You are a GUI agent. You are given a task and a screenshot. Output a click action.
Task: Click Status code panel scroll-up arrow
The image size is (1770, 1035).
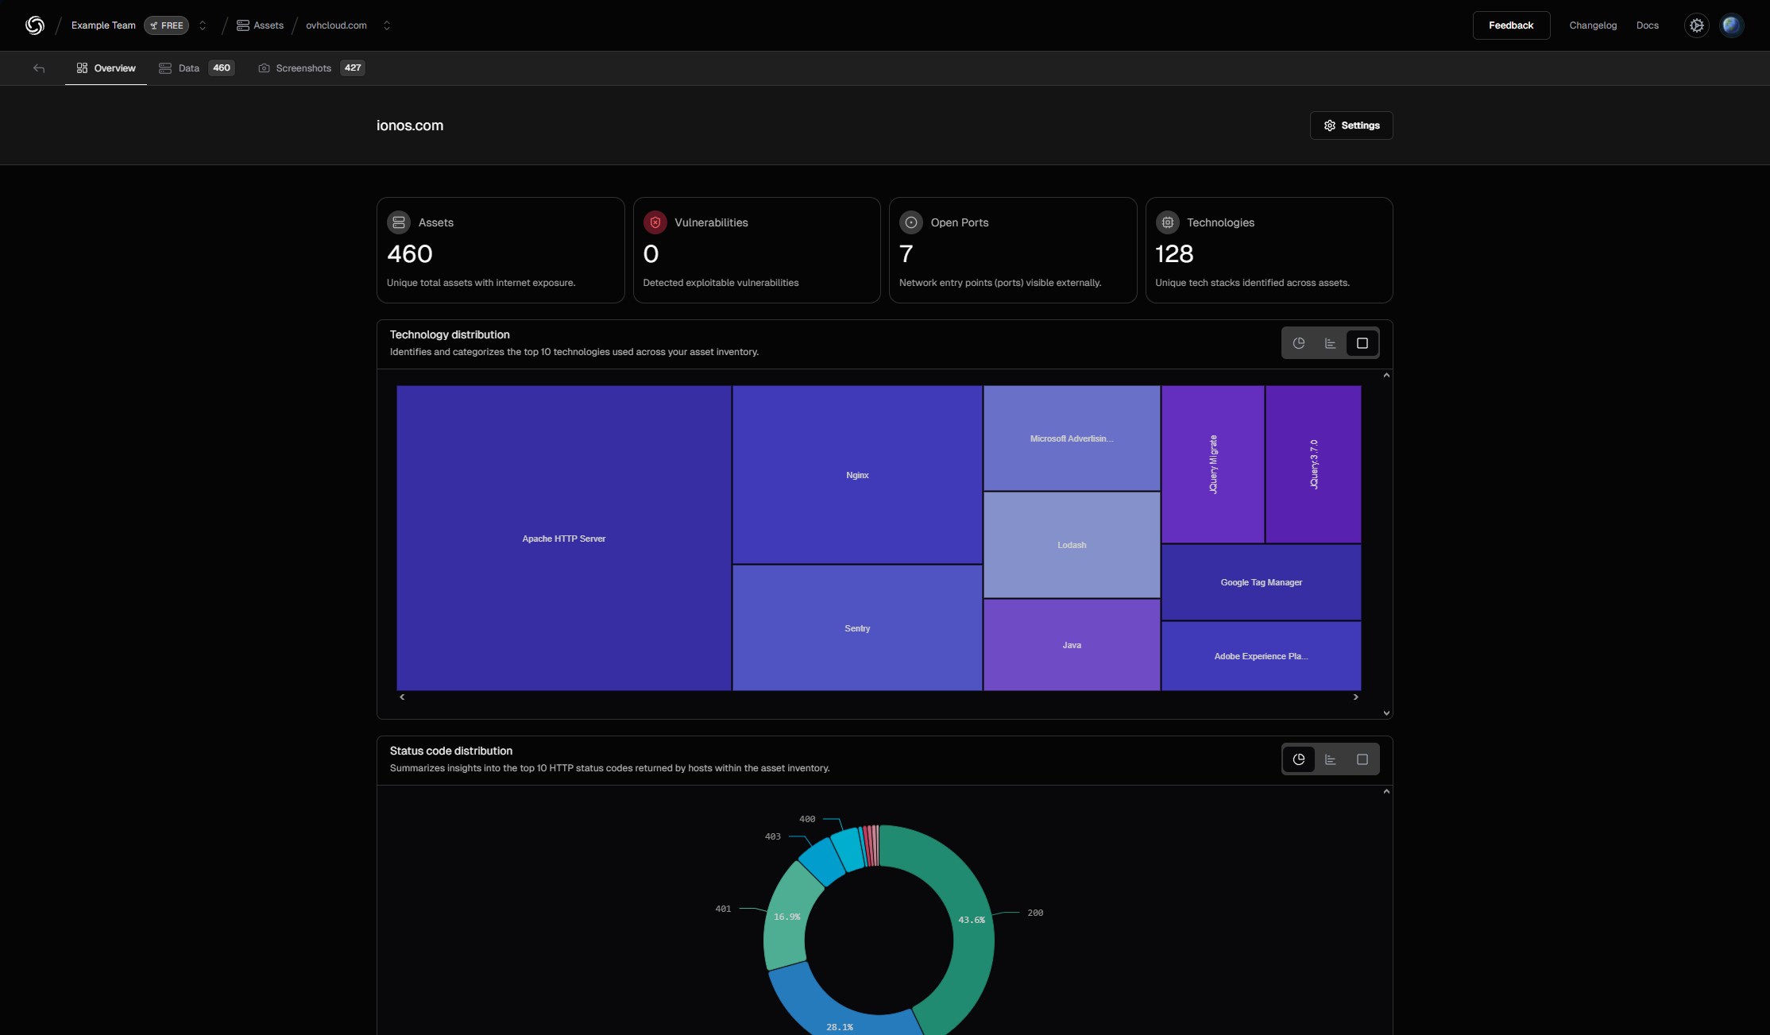coord(1386,792)
